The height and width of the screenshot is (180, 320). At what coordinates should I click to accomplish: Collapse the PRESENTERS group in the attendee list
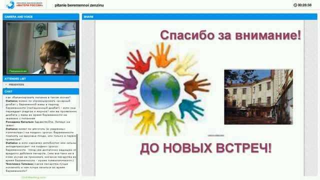coord(6,84)
